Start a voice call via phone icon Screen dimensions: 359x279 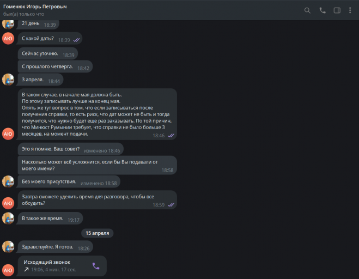pyautogui.click(x=323, y=10)
